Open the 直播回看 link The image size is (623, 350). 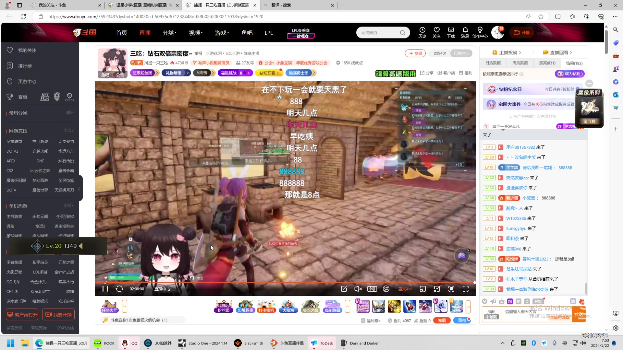click(x=557, y=52)
